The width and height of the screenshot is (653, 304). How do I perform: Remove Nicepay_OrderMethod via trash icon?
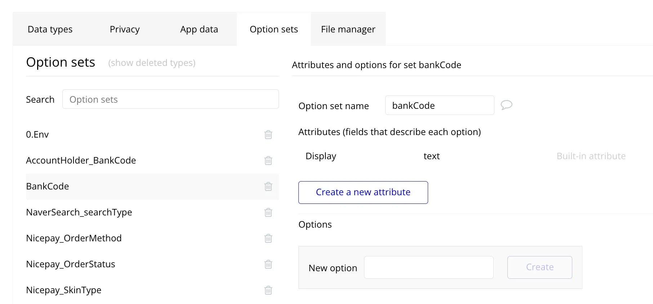point(268,238)
